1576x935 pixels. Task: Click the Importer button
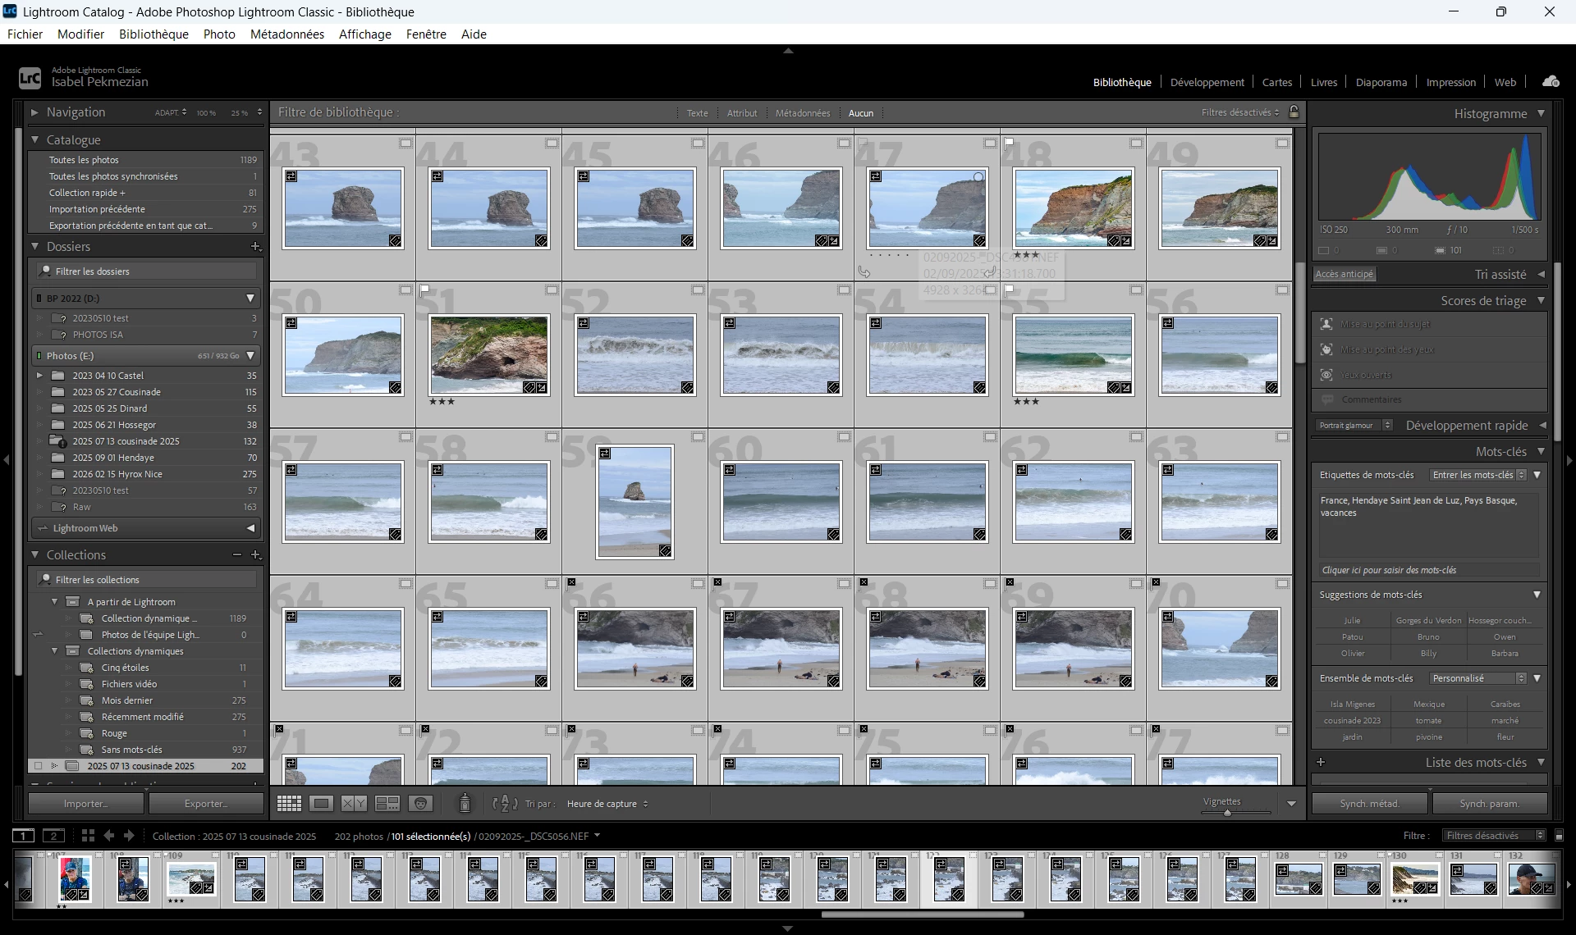click(85, 804)
